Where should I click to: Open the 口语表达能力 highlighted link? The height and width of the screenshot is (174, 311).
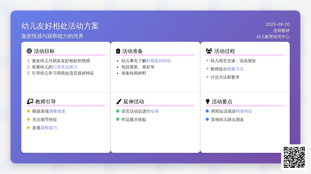click(x=65, y=67)
